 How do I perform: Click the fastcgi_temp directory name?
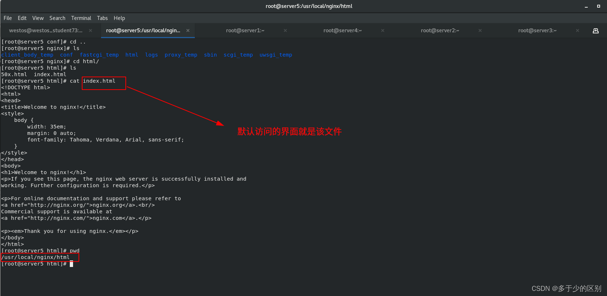click(x=99, y=55)
